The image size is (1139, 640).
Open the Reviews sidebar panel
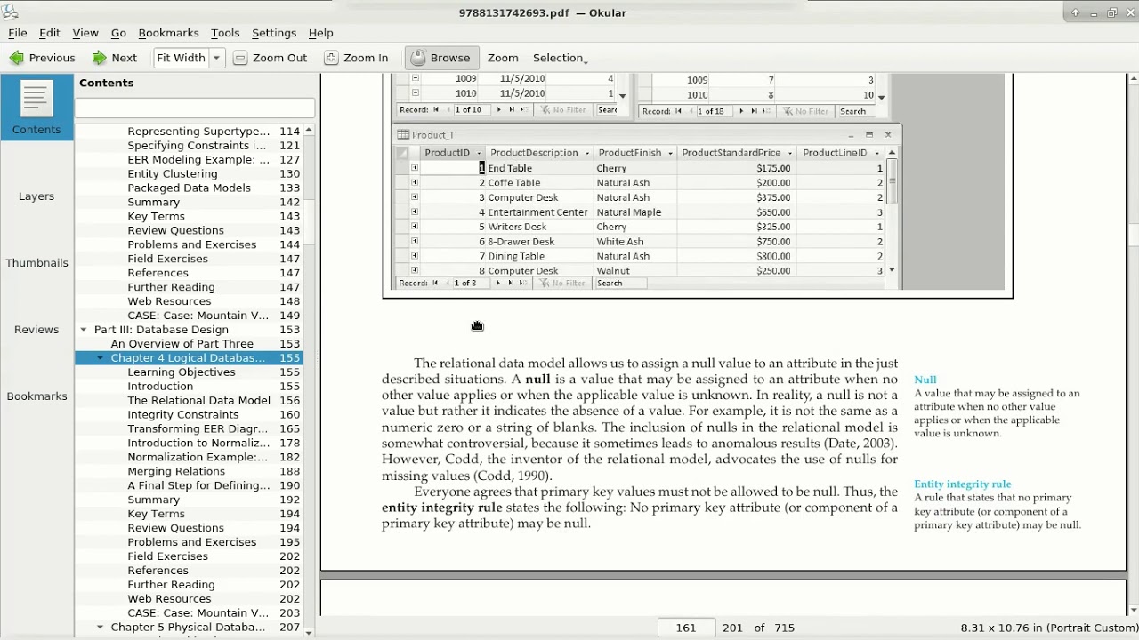pos(36,329)
